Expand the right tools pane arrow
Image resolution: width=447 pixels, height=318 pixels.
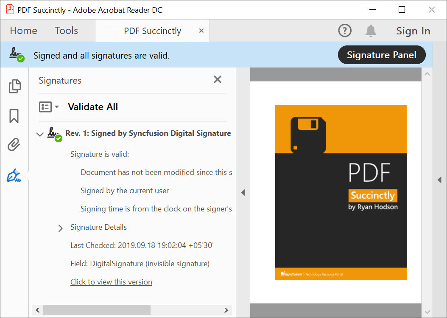click(439, 180)
